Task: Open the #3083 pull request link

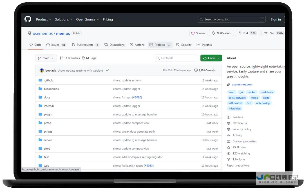Action: pyautogui.click(x=149, y=166)
